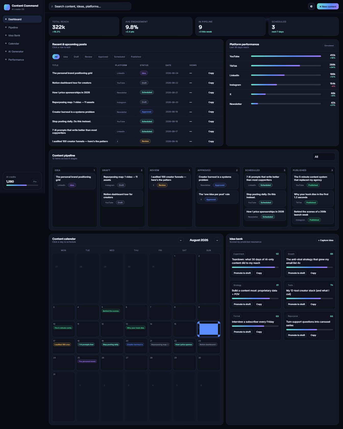Open the pipeline All filter dropdown
Image resolution: width=343 pixels, height=429 pixels.
[324, 157]
